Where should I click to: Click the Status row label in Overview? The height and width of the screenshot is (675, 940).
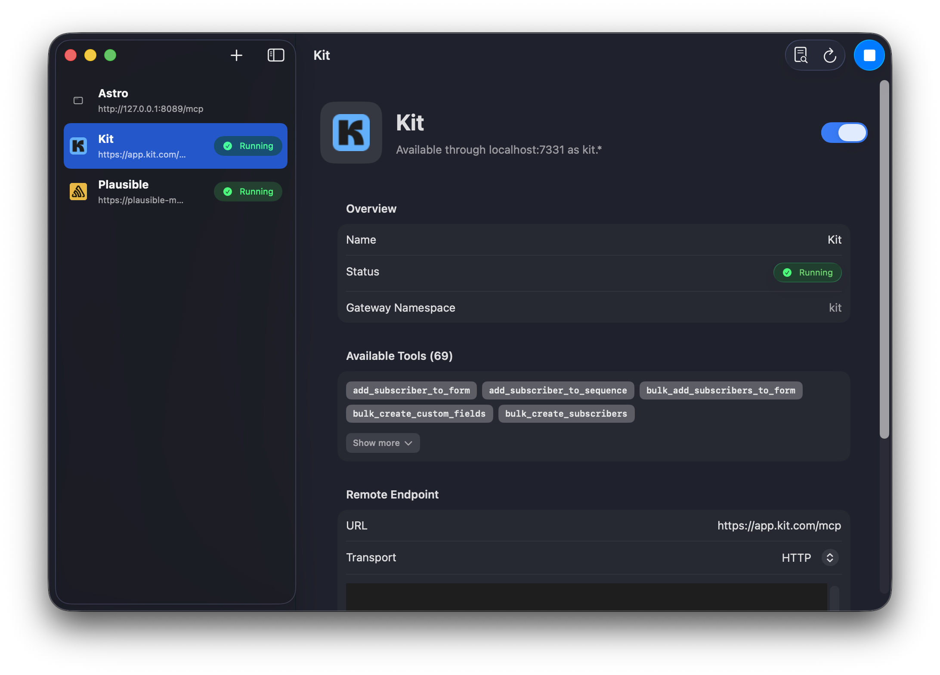[362, 272]
